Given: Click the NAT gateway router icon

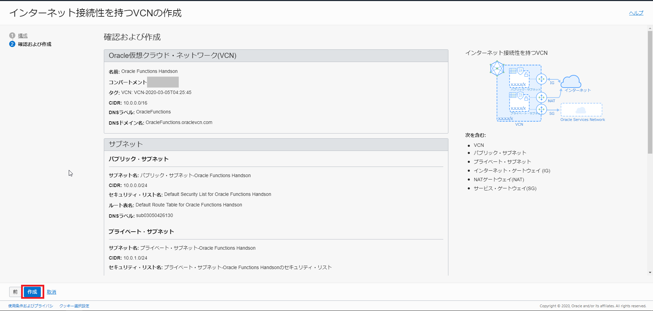Looking at the screenshot, I should (x=541, y=97).
